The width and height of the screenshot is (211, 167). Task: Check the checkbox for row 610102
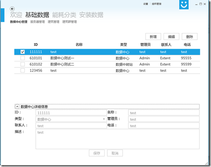(23, 64)
